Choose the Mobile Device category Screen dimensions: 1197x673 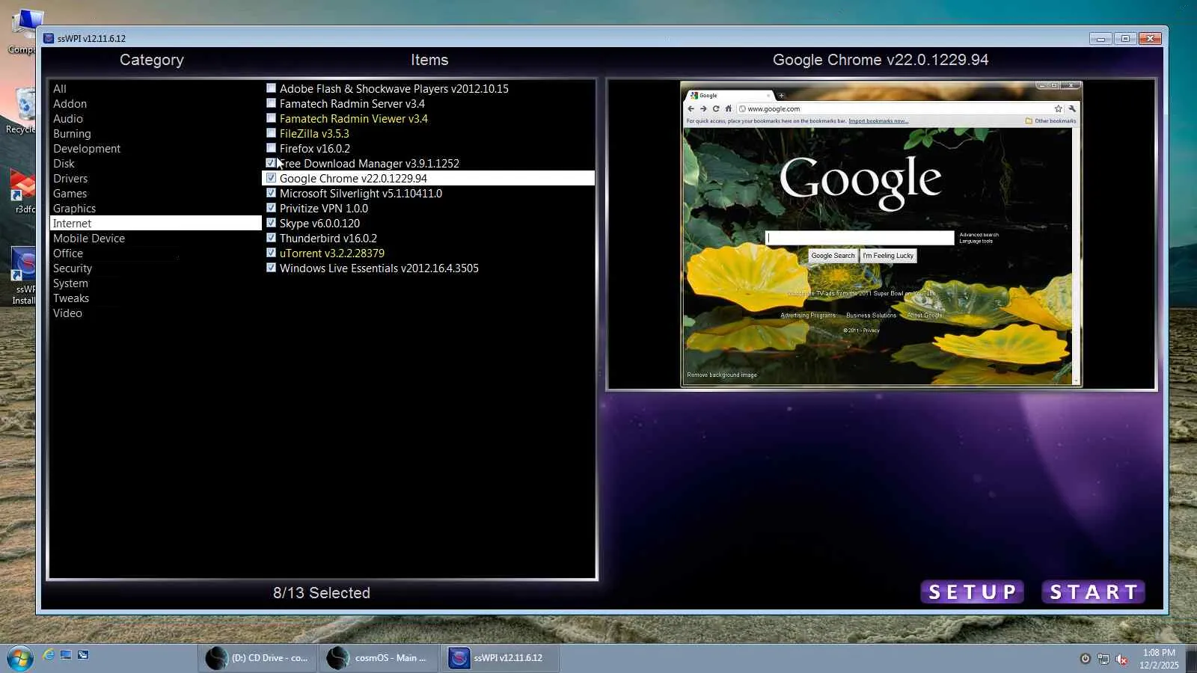coord(89,239)
